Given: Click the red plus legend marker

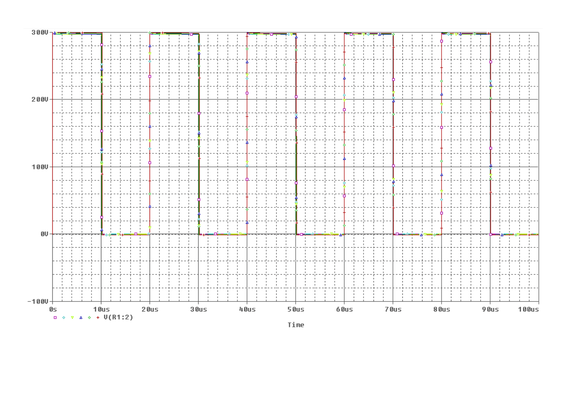Looking at the screenshot, I should point(98,317).
